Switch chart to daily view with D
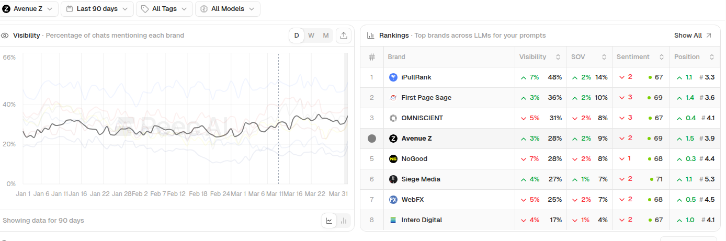Image resolution: width=726 pixels, height=241 pixels. point(297,36)
